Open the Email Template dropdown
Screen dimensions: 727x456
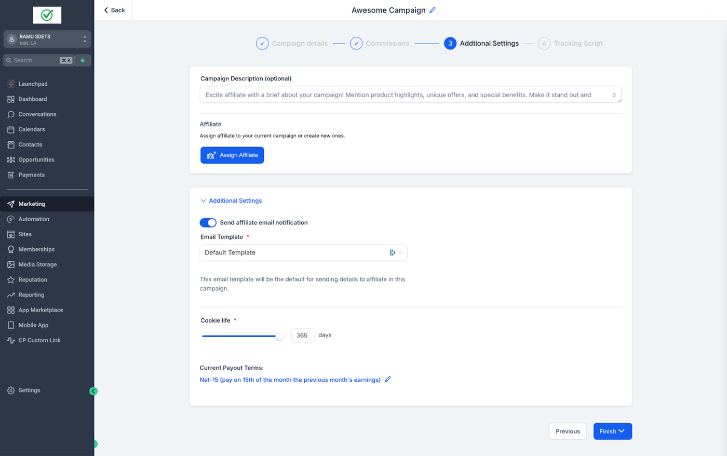(x=303, y=252)
